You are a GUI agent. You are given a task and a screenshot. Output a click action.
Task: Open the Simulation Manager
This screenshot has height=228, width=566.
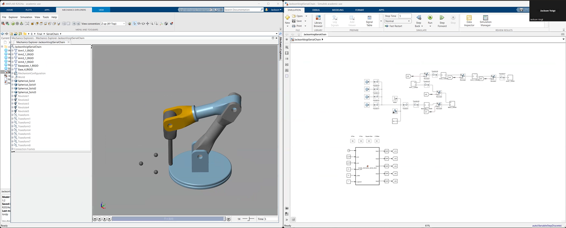click(485, 21)
